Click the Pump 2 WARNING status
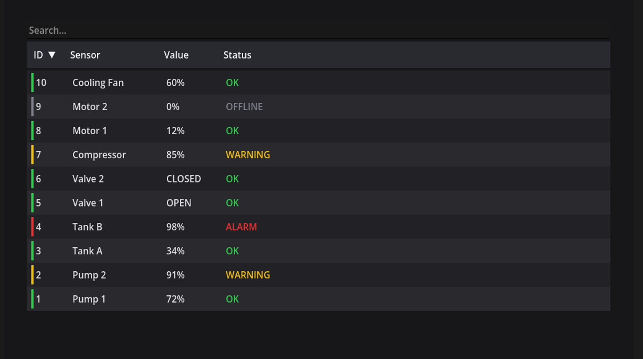The image size is (643, 359). tap(248, 275)
